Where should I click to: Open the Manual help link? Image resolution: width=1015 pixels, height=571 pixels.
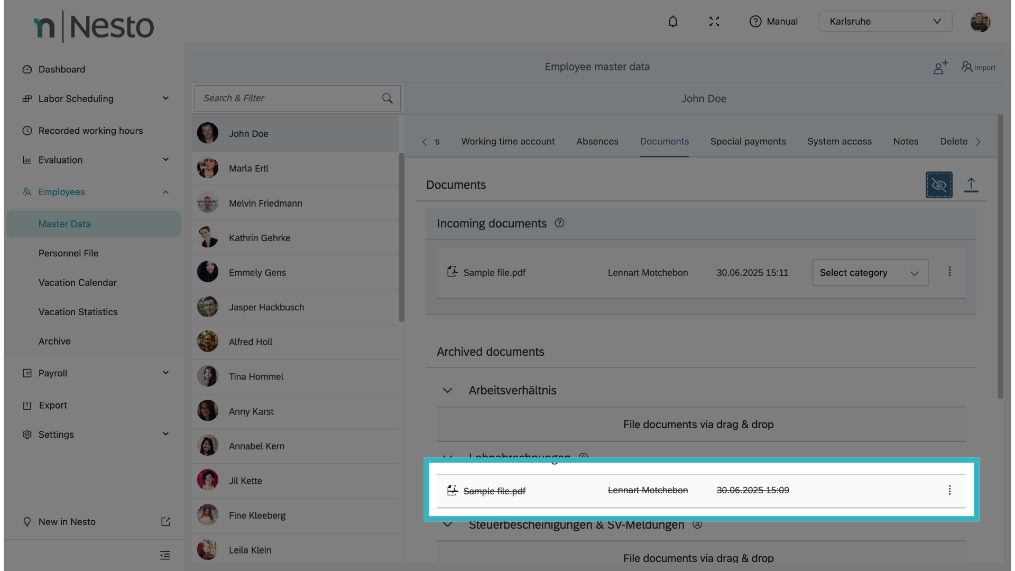773,22
